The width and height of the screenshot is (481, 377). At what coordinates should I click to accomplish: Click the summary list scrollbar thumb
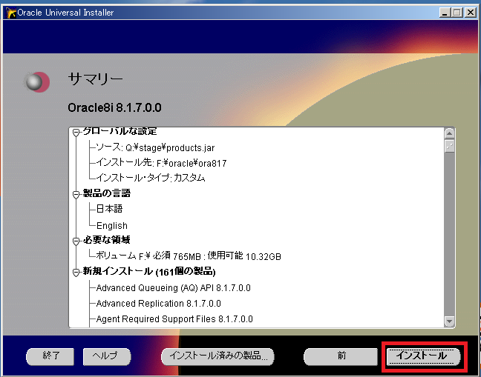coord(449,146)
